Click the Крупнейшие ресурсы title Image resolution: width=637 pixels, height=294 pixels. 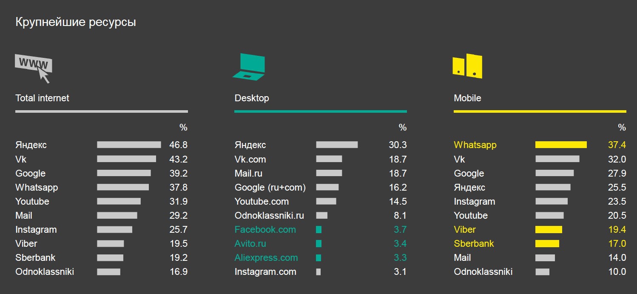[76, 22]
